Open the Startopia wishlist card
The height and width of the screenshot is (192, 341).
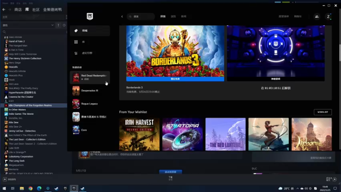[x=182, y=134]
